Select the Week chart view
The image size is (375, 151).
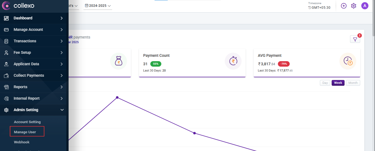pos(338,83)
